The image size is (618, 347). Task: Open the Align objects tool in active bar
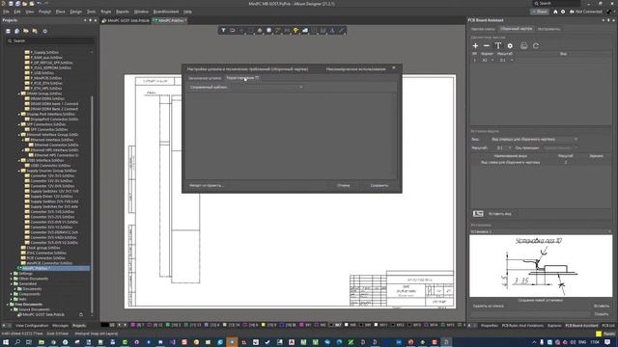coord(260,30)
